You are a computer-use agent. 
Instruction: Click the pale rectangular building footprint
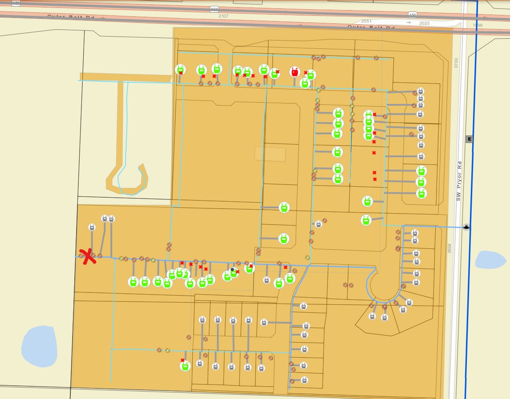270,154
